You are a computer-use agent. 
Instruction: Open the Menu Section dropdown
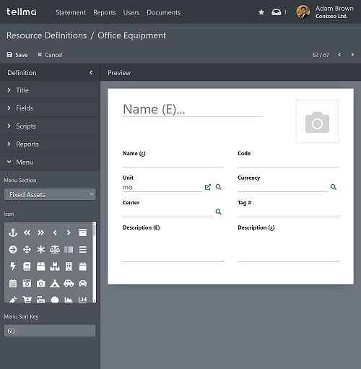tap(50, 194)
